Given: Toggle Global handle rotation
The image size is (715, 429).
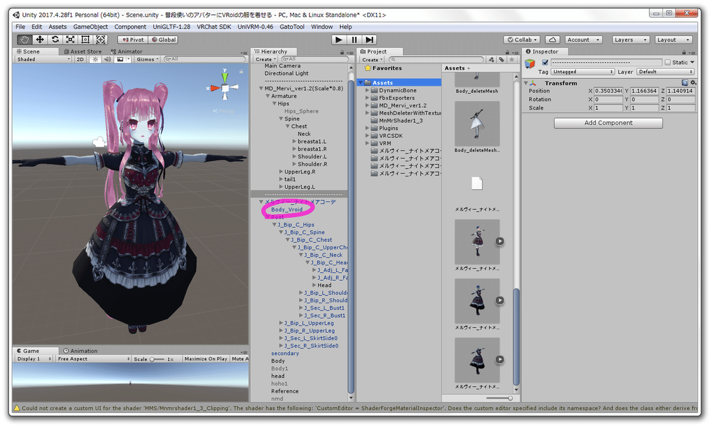Looking at the screenshot, I should pos(163,39).
